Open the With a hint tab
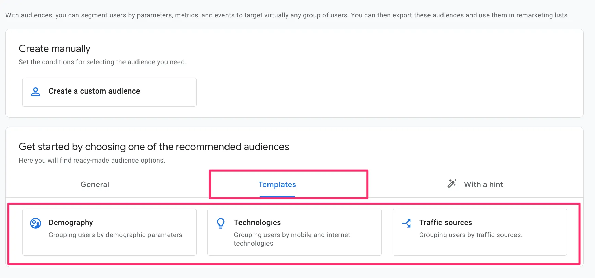This screenshot has height=278, width=595. [483, 184]
